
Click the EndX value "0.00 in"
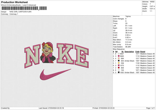coord(128,35)
